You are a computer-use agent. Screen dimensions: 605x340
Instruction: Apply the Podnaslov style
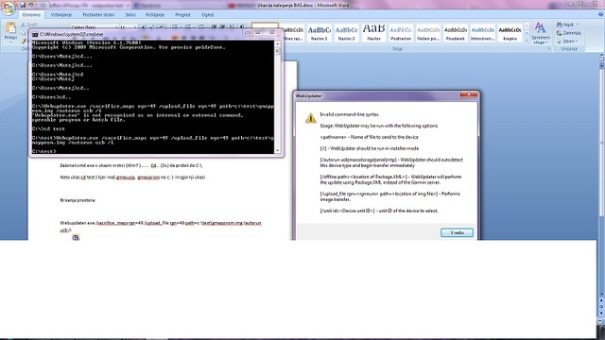[x=401, y=32]
